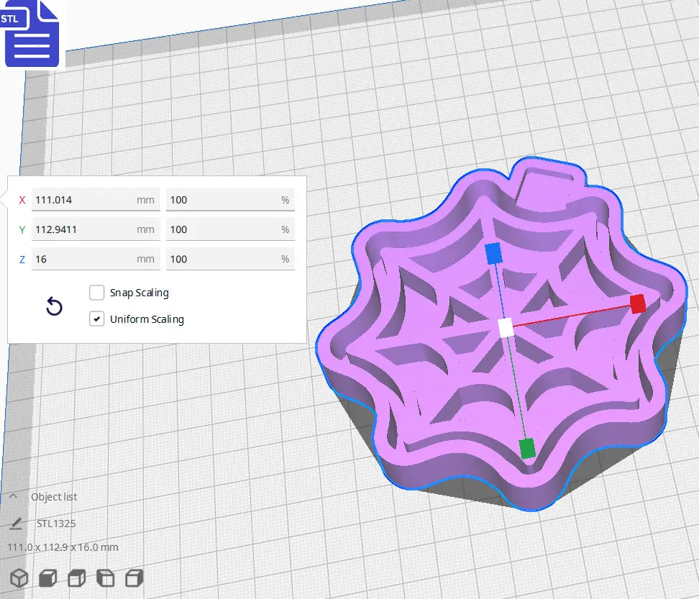Click the reset scale arrow icon
The image size is (699, 599).
point(54,306)
